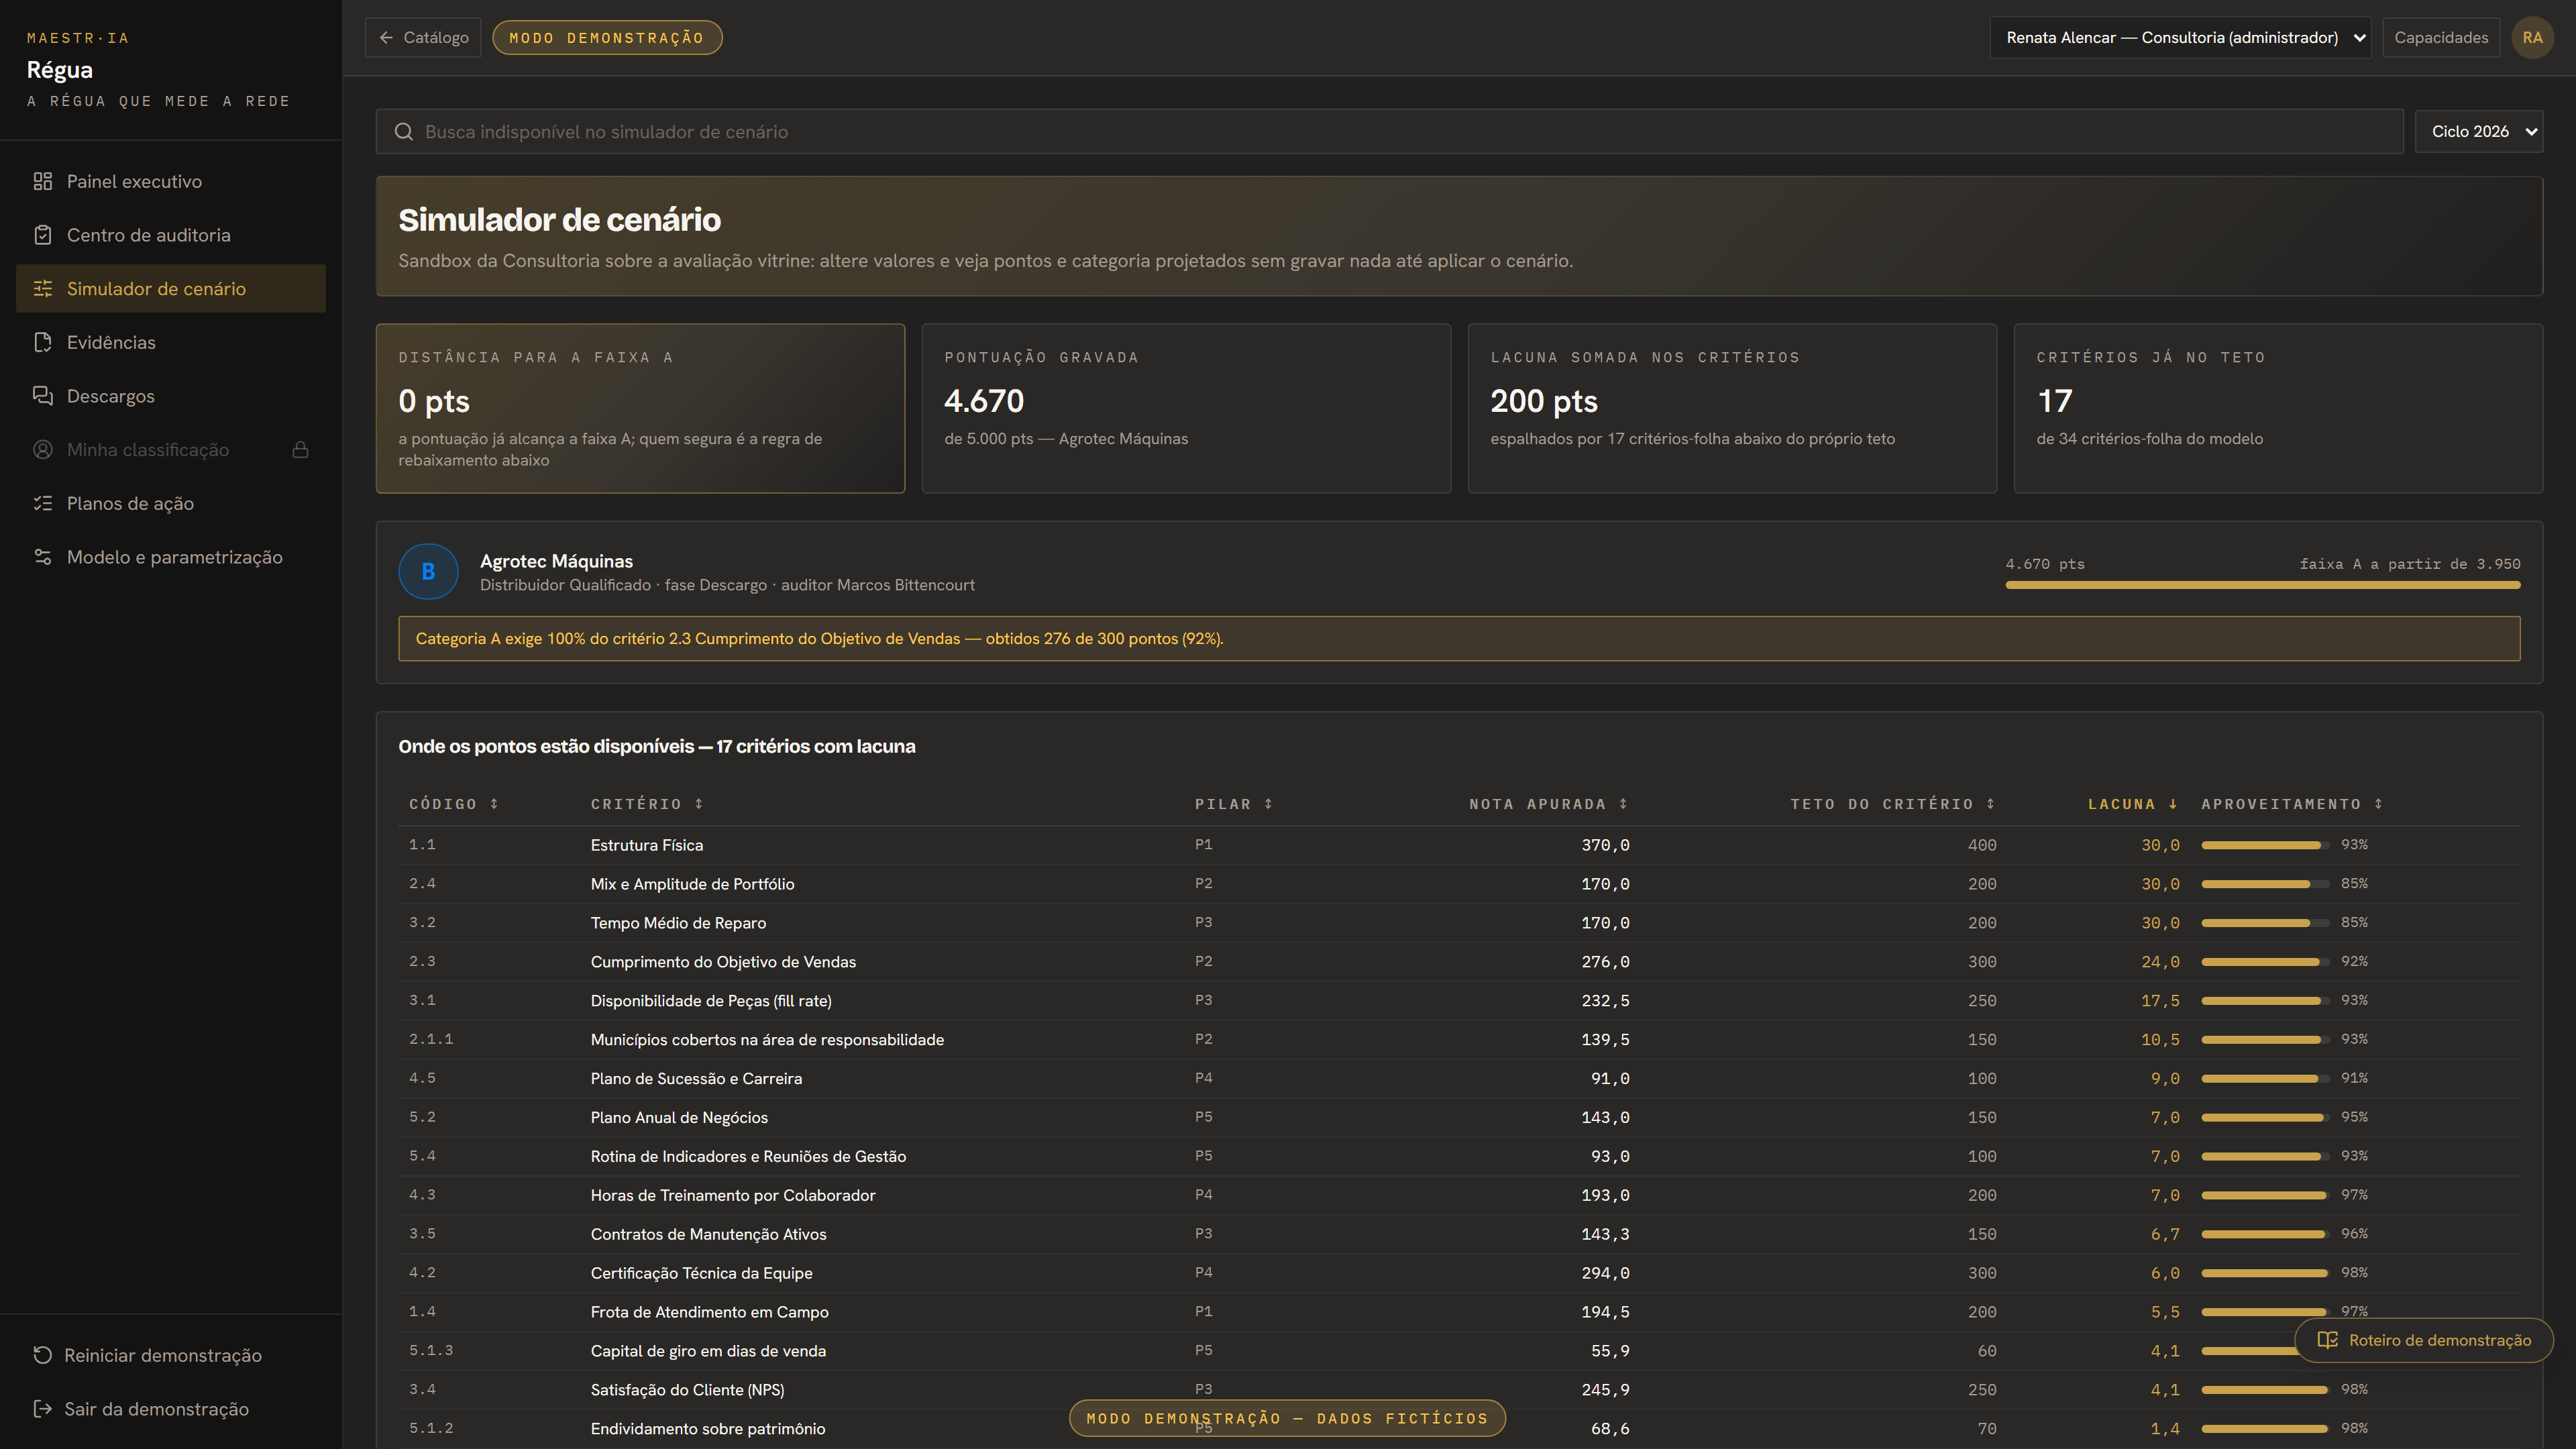Click the Evidências document icon
The height and width of the screenshot is (1449, 2576).
42,342
